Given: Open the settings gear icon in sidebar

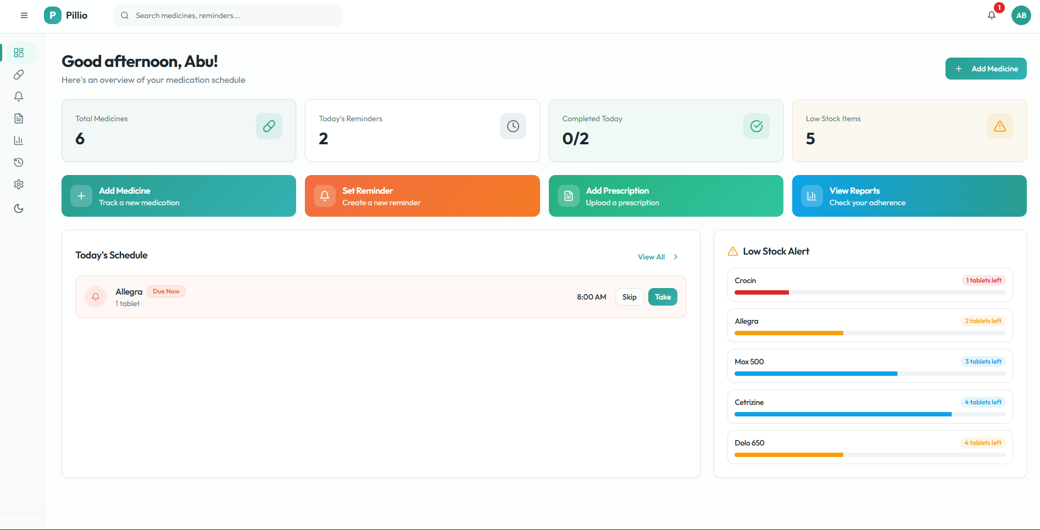Looking at the screenshot, I should point(19,184).
